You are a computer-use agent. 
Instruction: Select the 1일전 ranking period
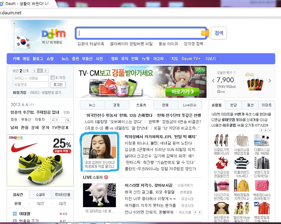point(40,204)
